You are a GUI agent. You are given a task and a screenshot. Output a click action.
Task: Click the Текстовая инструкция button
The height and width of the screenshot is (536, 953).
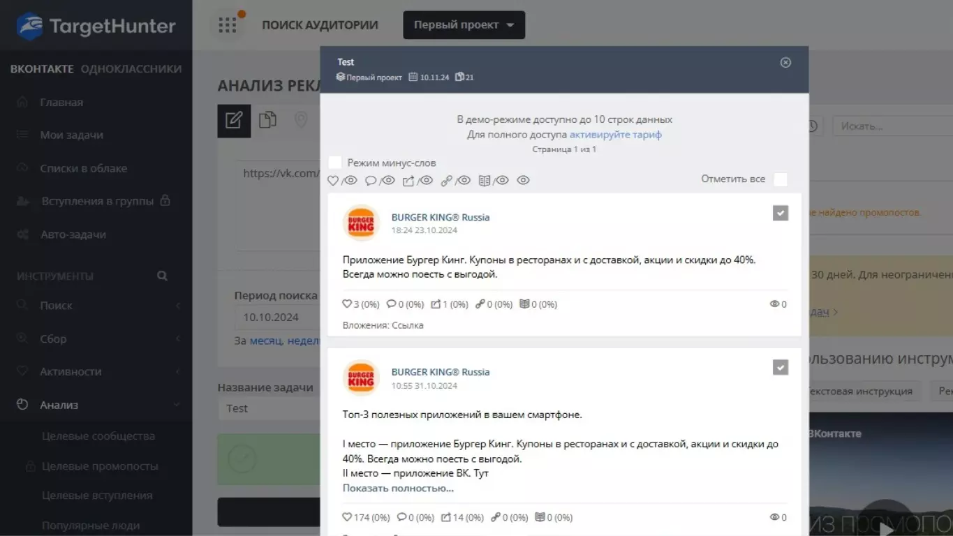coord(864,391)
